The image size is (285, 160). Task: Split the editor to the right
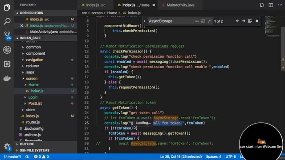[x=271, y=5]
